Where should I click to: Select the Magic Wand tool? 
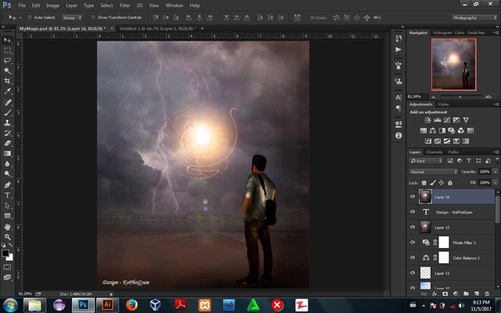click(x=8, y=70)
